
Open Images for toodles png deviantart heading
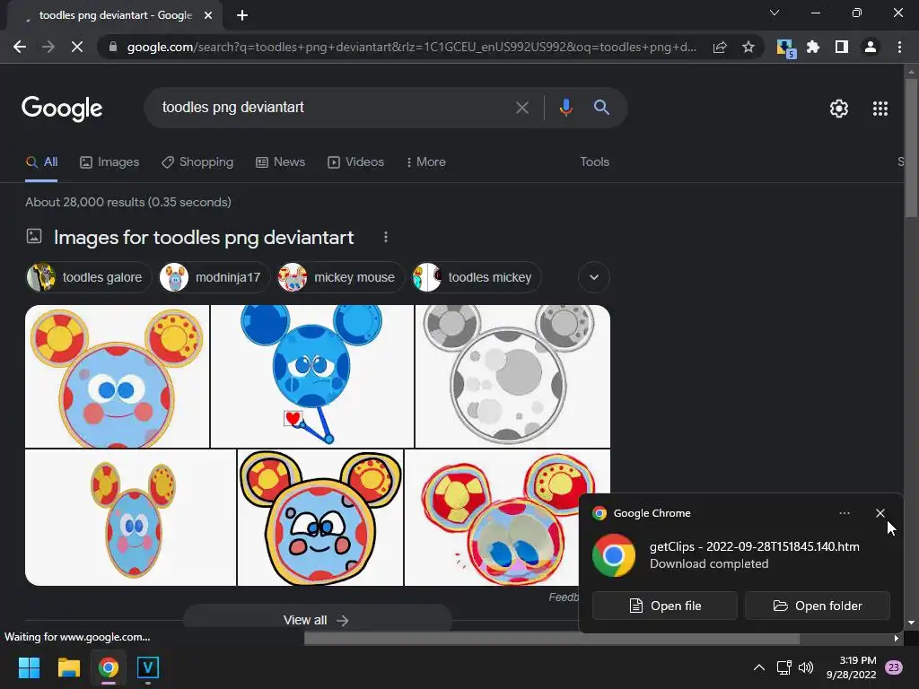point(204,237)
